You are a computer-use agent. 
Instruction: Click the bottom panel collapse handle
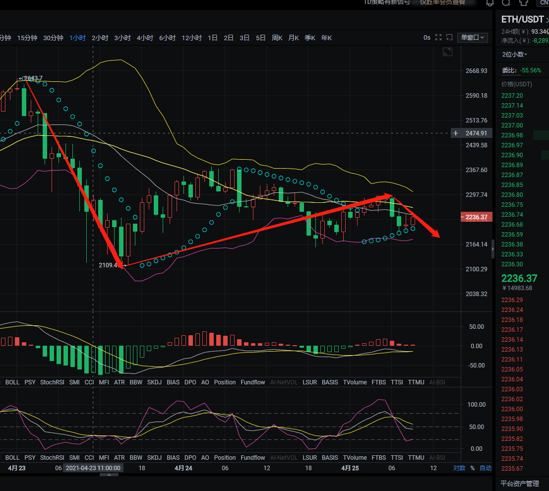[110, 475]
